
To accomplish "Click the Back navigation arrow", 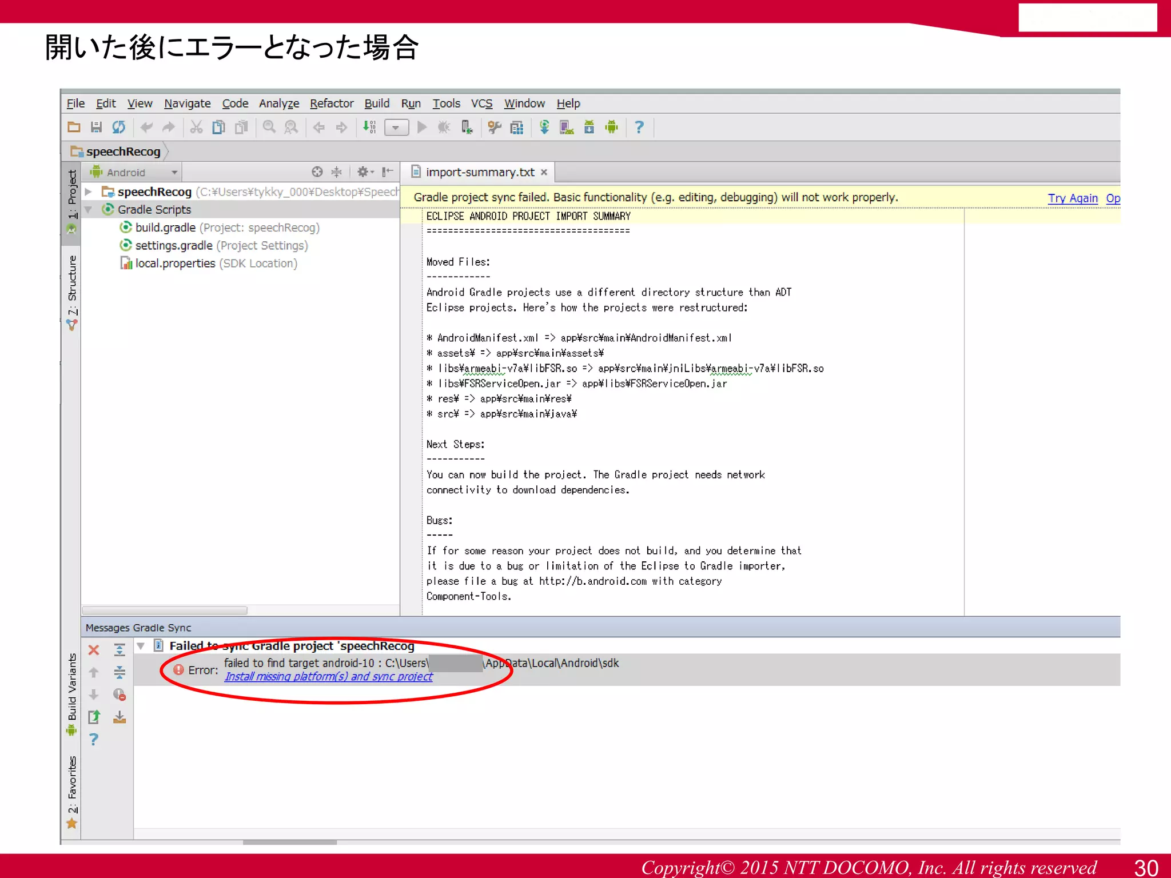I will click(319, 127).
